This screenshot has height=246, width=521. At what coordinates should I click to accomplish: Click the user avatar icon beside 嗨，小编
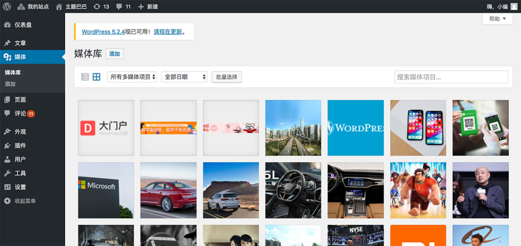pos(514,6)
